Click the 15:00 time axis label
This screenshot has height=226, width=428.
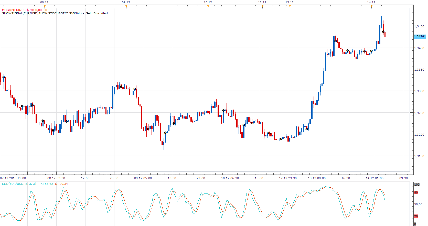(259, 178)
